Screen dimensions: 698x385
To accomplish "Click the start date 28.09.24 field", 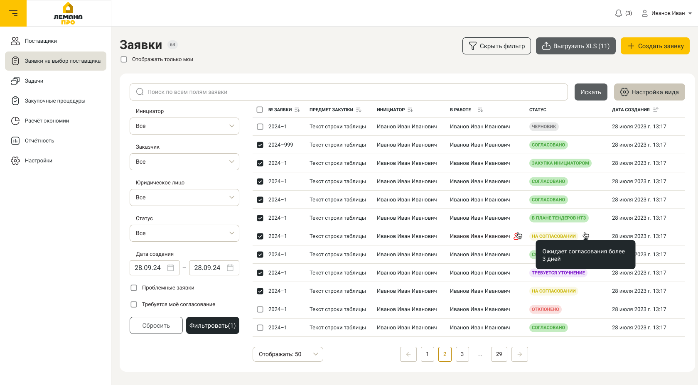I will click(x=155, y=268).
